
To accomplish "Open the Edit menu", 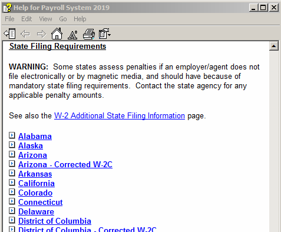I will [x=27, y=19].
